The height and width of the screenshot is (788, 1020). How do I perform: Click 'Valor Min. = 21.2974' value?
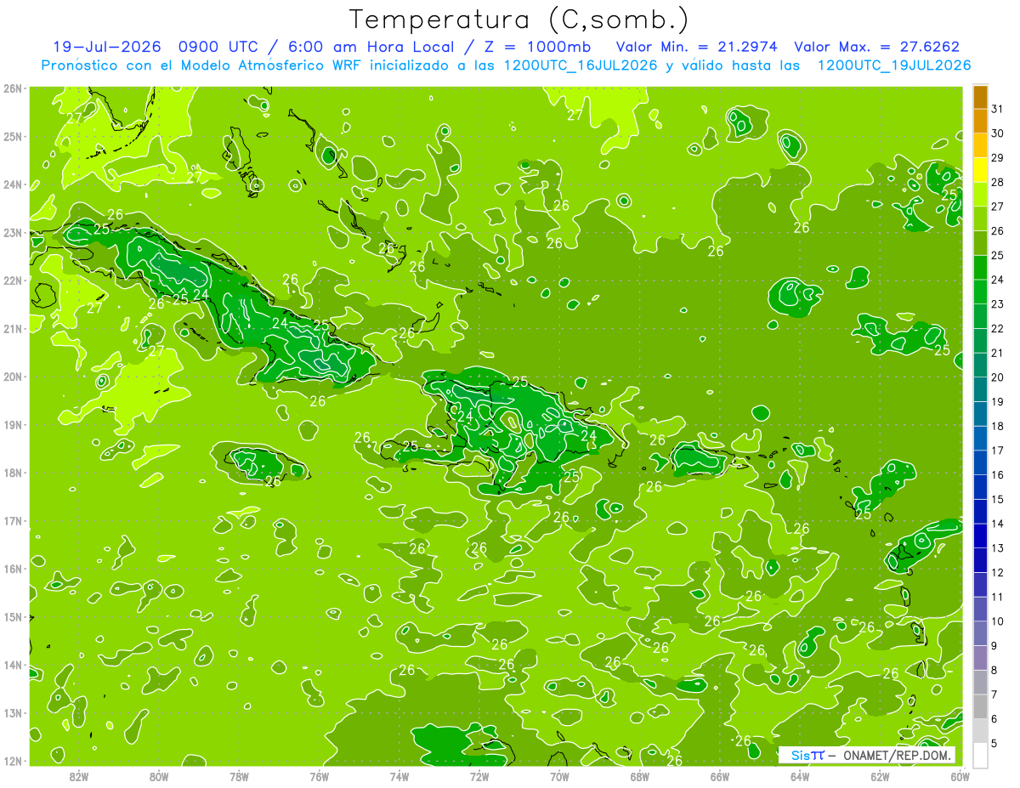(696, 47)
